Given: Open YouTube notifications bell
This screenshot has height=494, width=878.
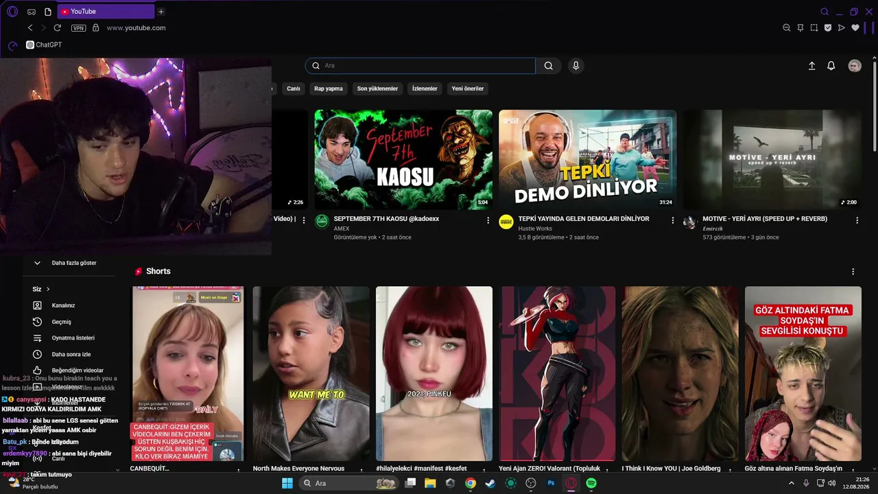Looking at the screenshot, I should [x=831, y=66].
